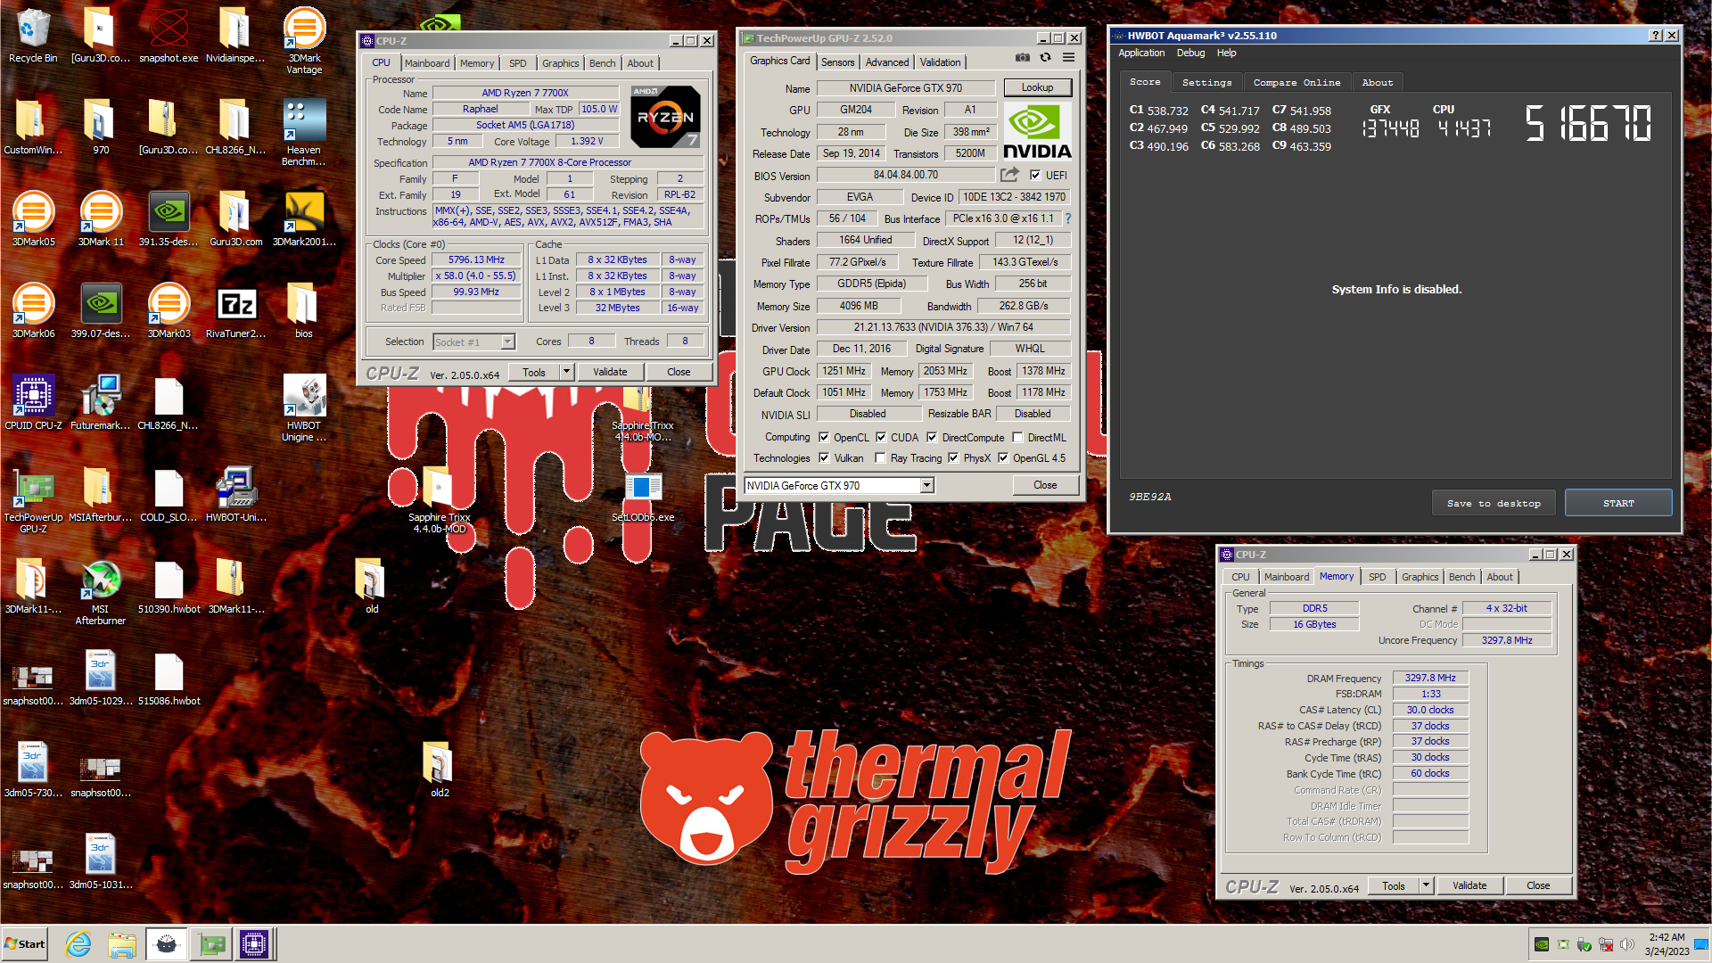Click the Windows Start button
Image resolution: width=1712 pixels, height=963 pixels.
point(24,944)
